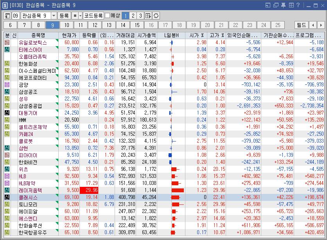Select view mode 1 toggle
The image size is (327, 240).
pyautogui.click(x=125, y=16)
